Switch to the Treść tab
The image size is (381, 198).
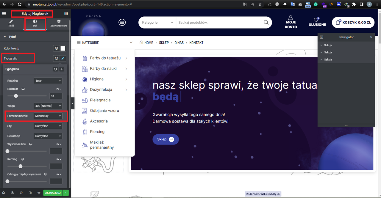11,23
